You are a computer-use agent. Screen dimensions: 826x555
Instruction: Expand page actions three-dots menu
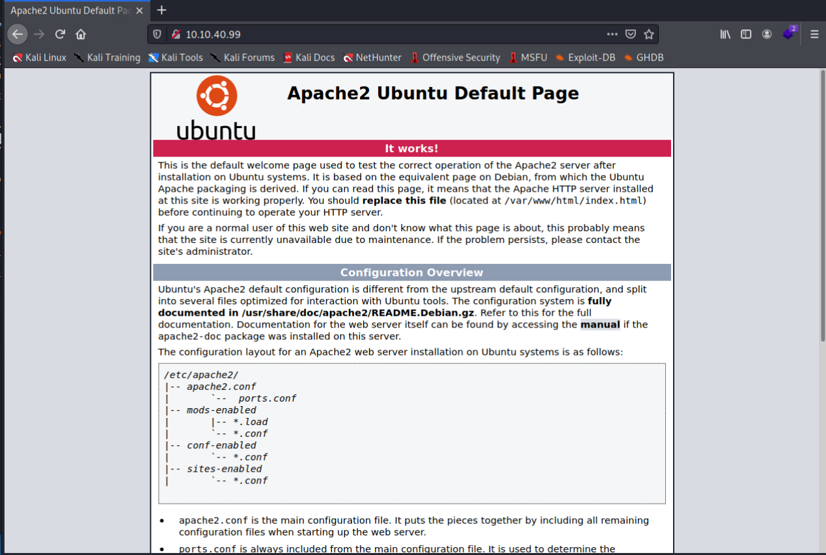click(612, 34)
